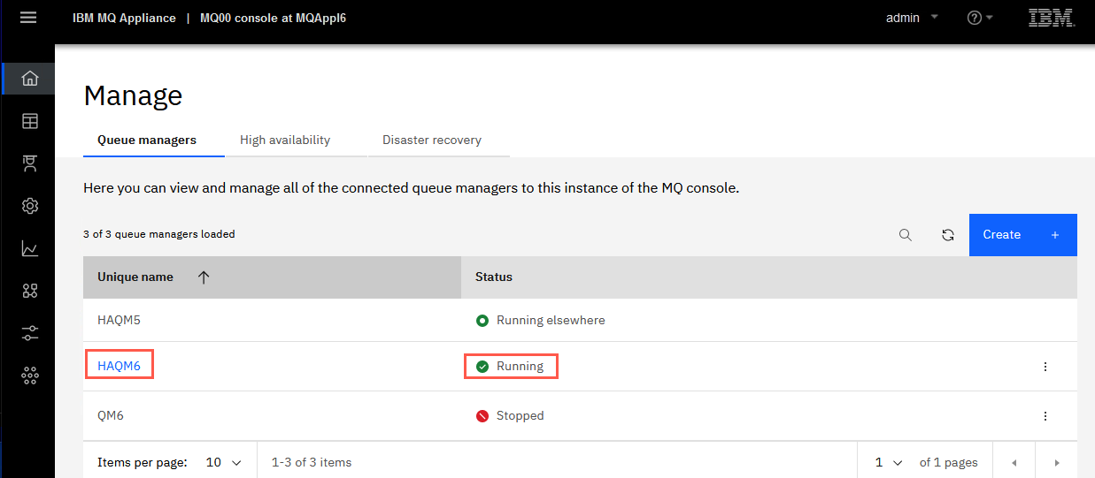Go to the next page arrow
1095x478 pixels.
(x=1056, y=462)
